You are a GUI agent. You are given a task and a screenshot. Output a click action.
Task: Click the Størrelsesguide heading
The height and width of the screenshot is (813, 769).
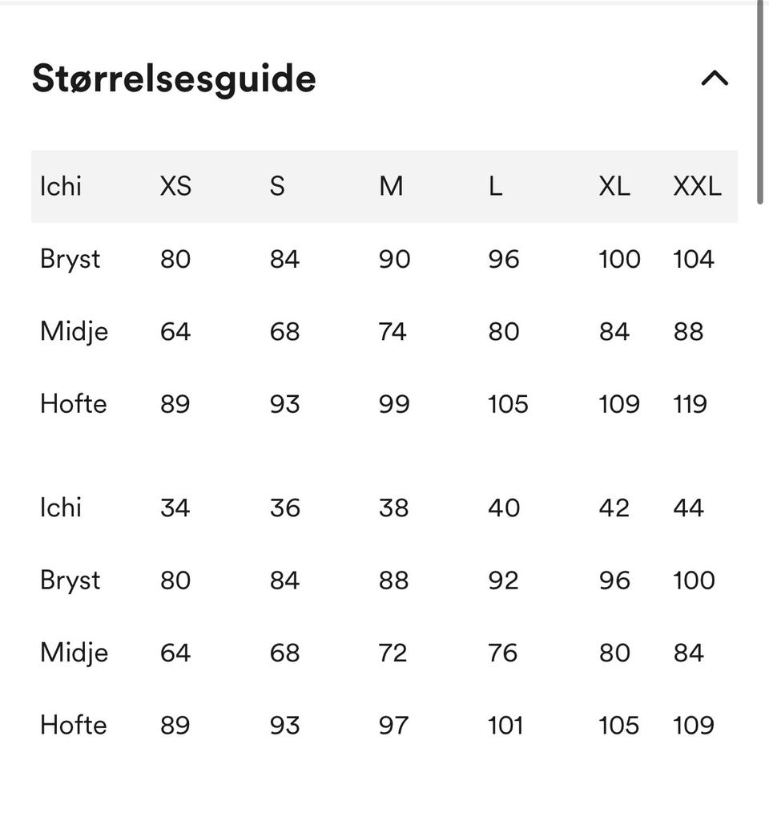[x=174, y=79]
